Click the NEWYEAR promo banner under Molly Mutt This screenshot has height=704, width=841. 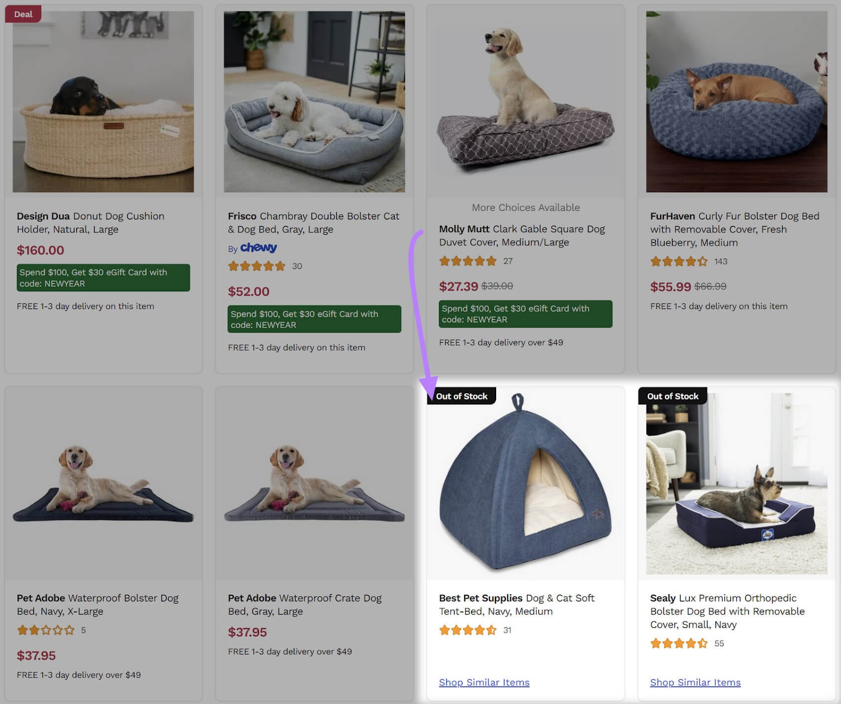click(525, 314)
